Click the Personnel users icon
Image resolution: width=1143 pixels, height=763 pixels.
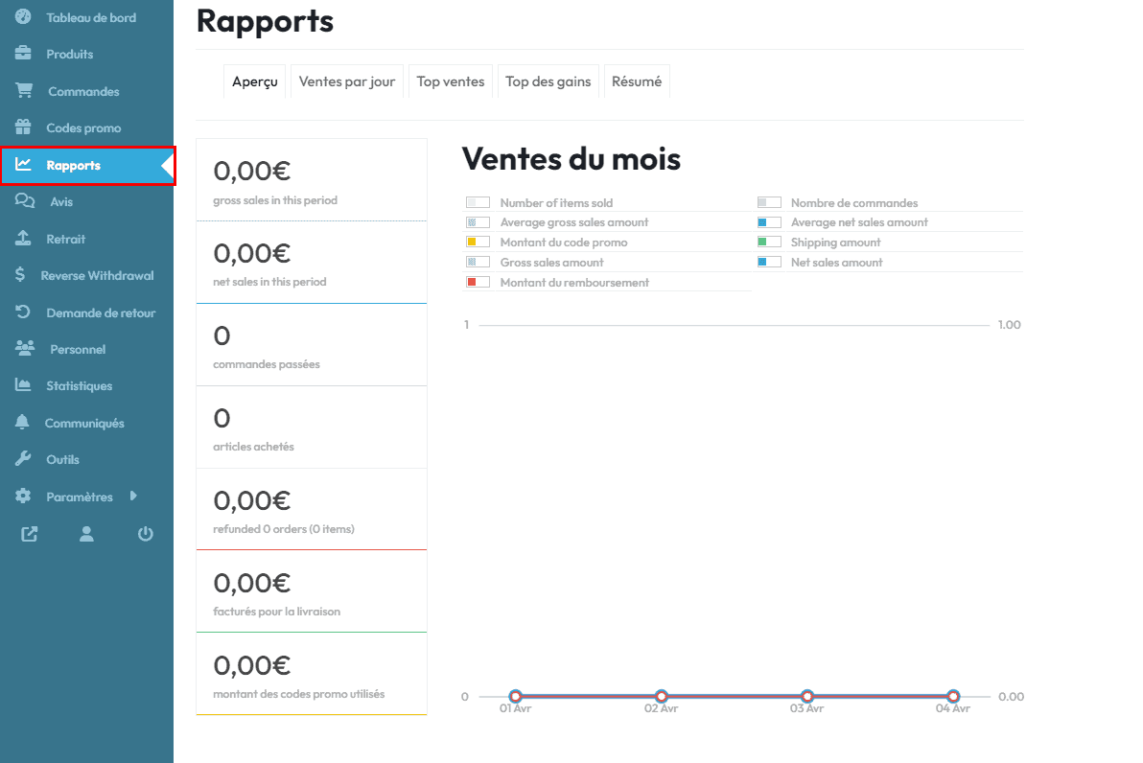point(25,348)
